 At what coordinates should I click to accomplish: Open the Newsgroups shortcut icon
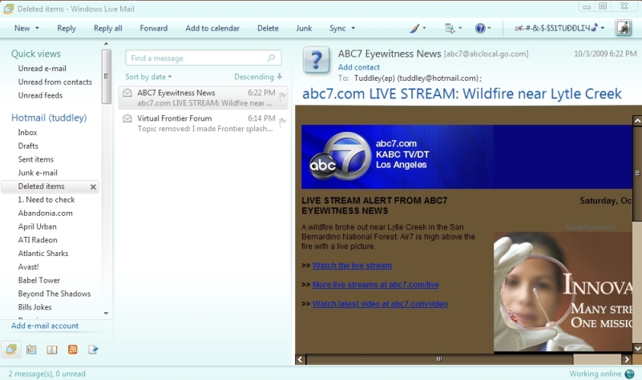(93, 349)
